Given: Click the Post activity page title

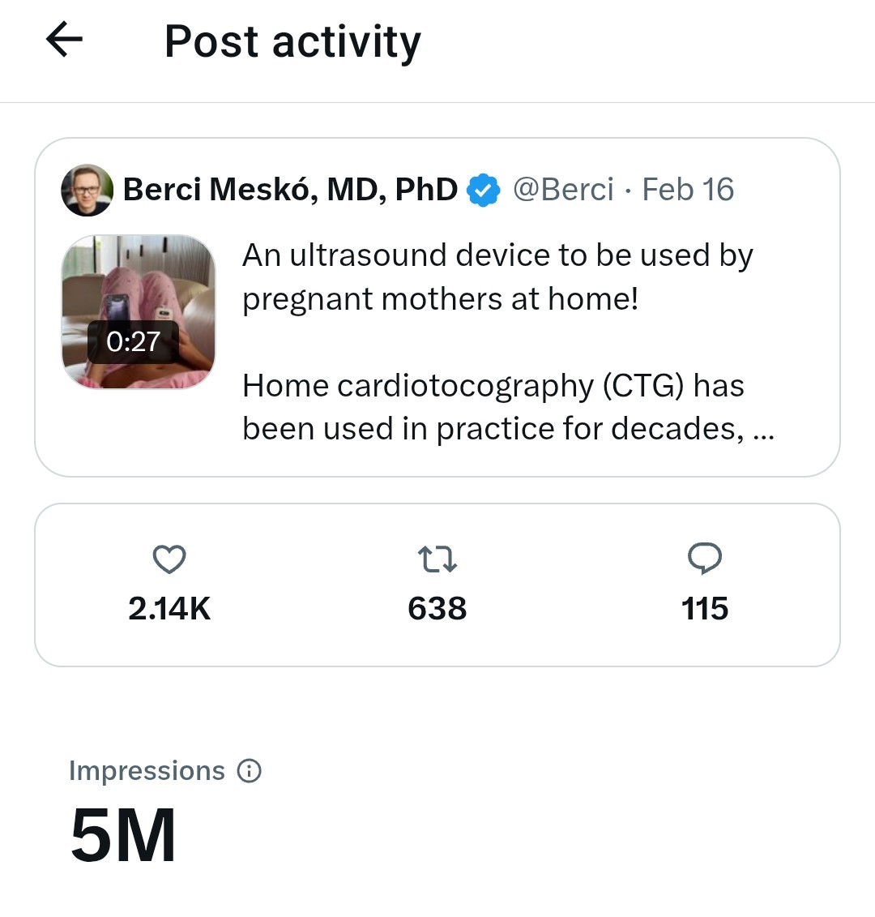Looking at the screenshot, I should (292, 42).
